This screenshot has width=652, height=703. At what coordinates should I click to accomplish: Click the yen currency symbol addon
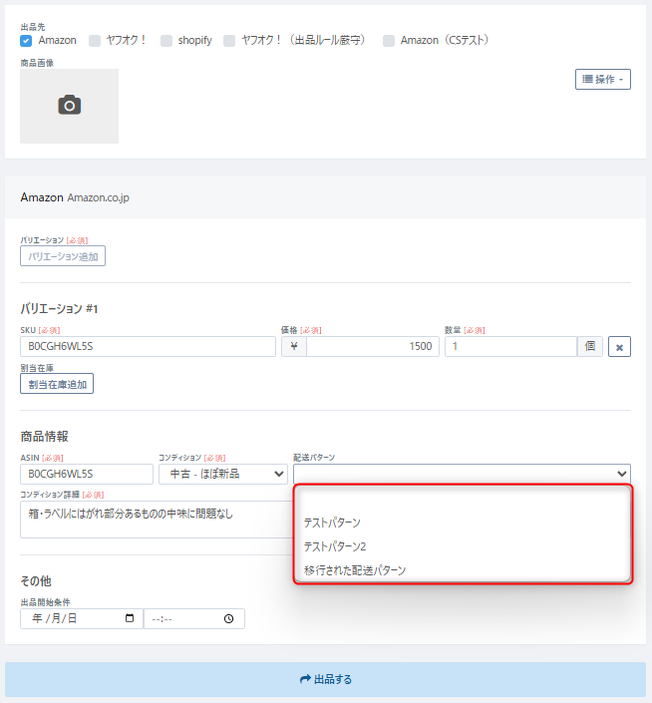coord(294,347)
